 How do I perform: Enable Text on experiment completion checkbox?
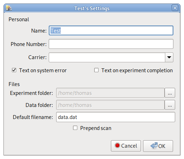[96, 70]
